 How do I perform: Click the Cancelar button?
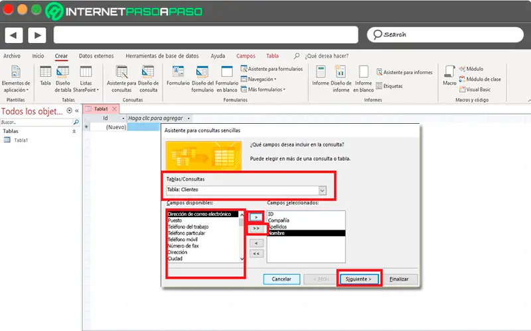tap(281, 279)
